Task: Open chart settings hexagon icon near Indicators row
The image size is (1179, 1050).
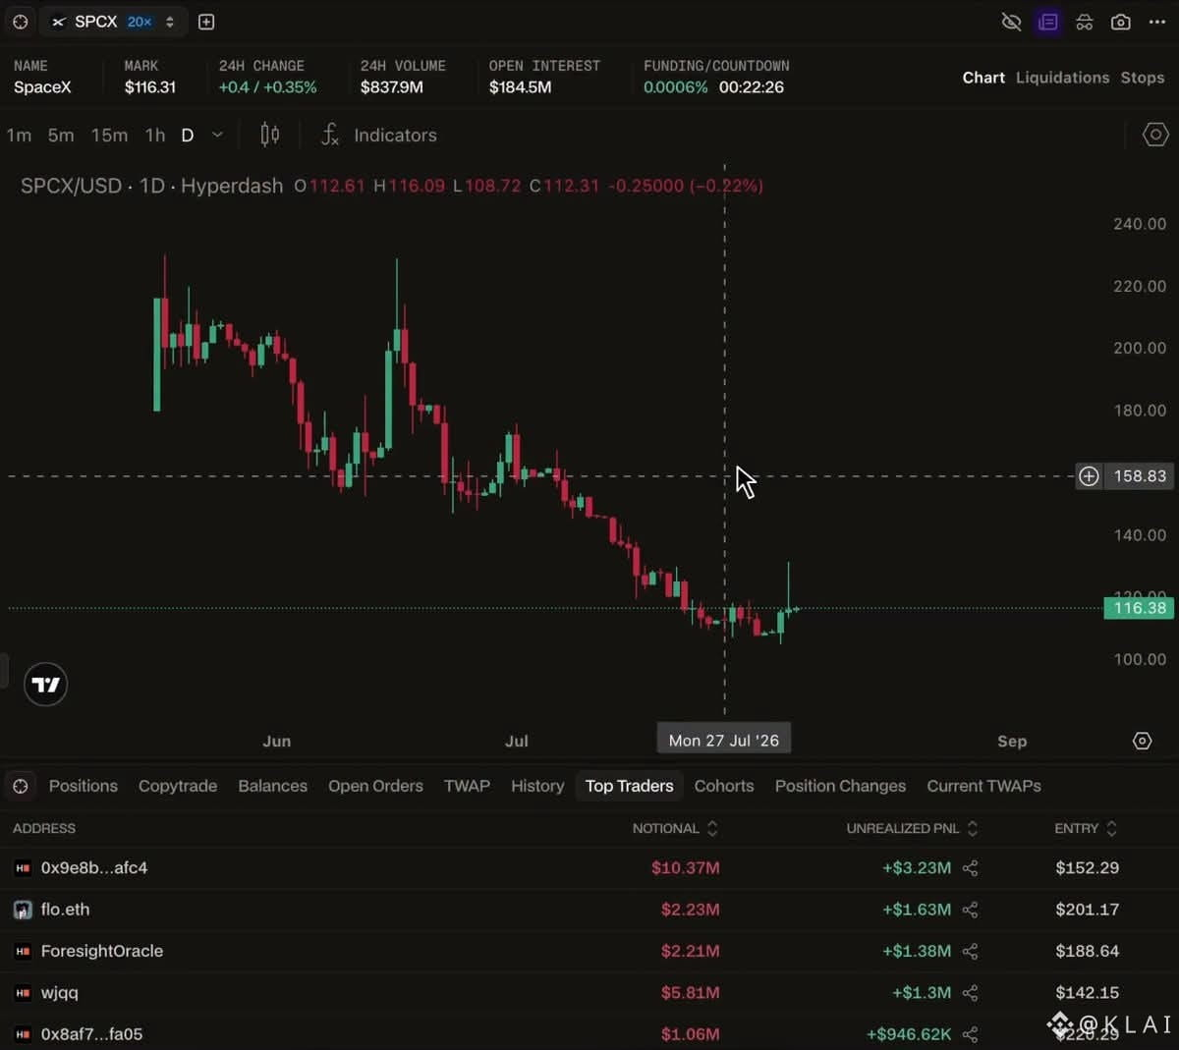Action: (x=1155, y=135)
